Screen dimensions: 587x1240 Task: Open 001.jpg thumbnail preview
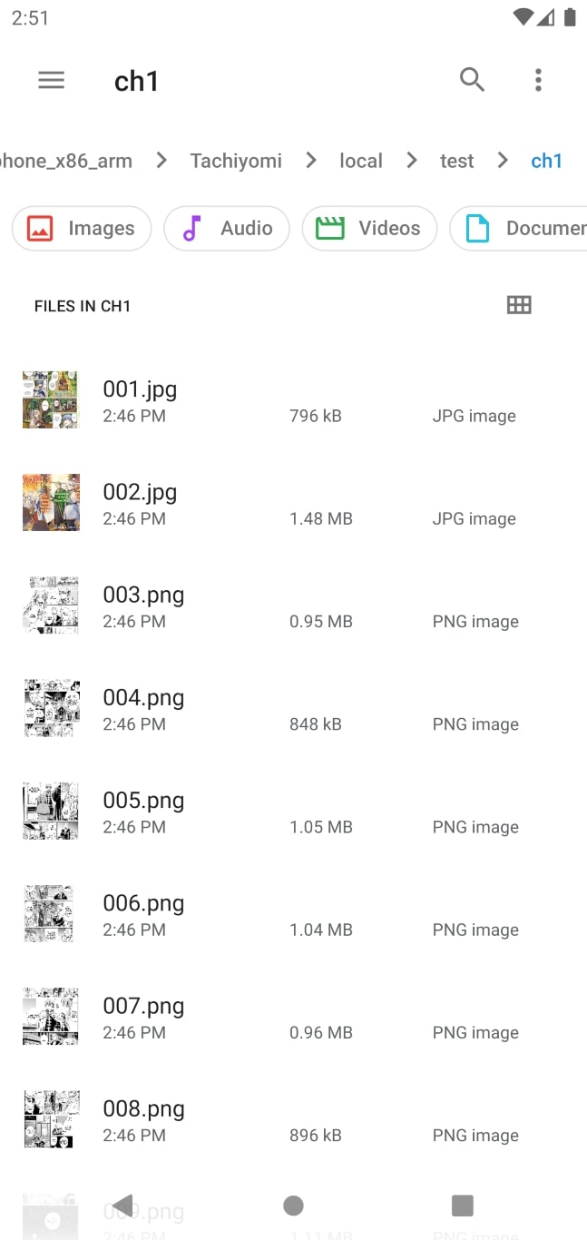pyautogui.click(x=51, y=399)
